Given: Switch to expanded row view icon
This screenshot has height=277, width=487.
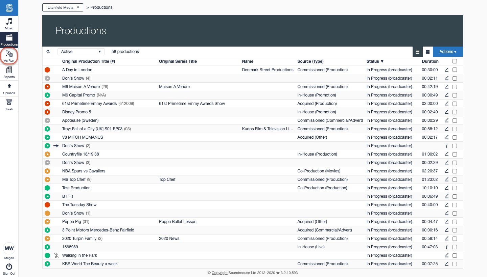Looking at the screenshot, I should point(427,52).
